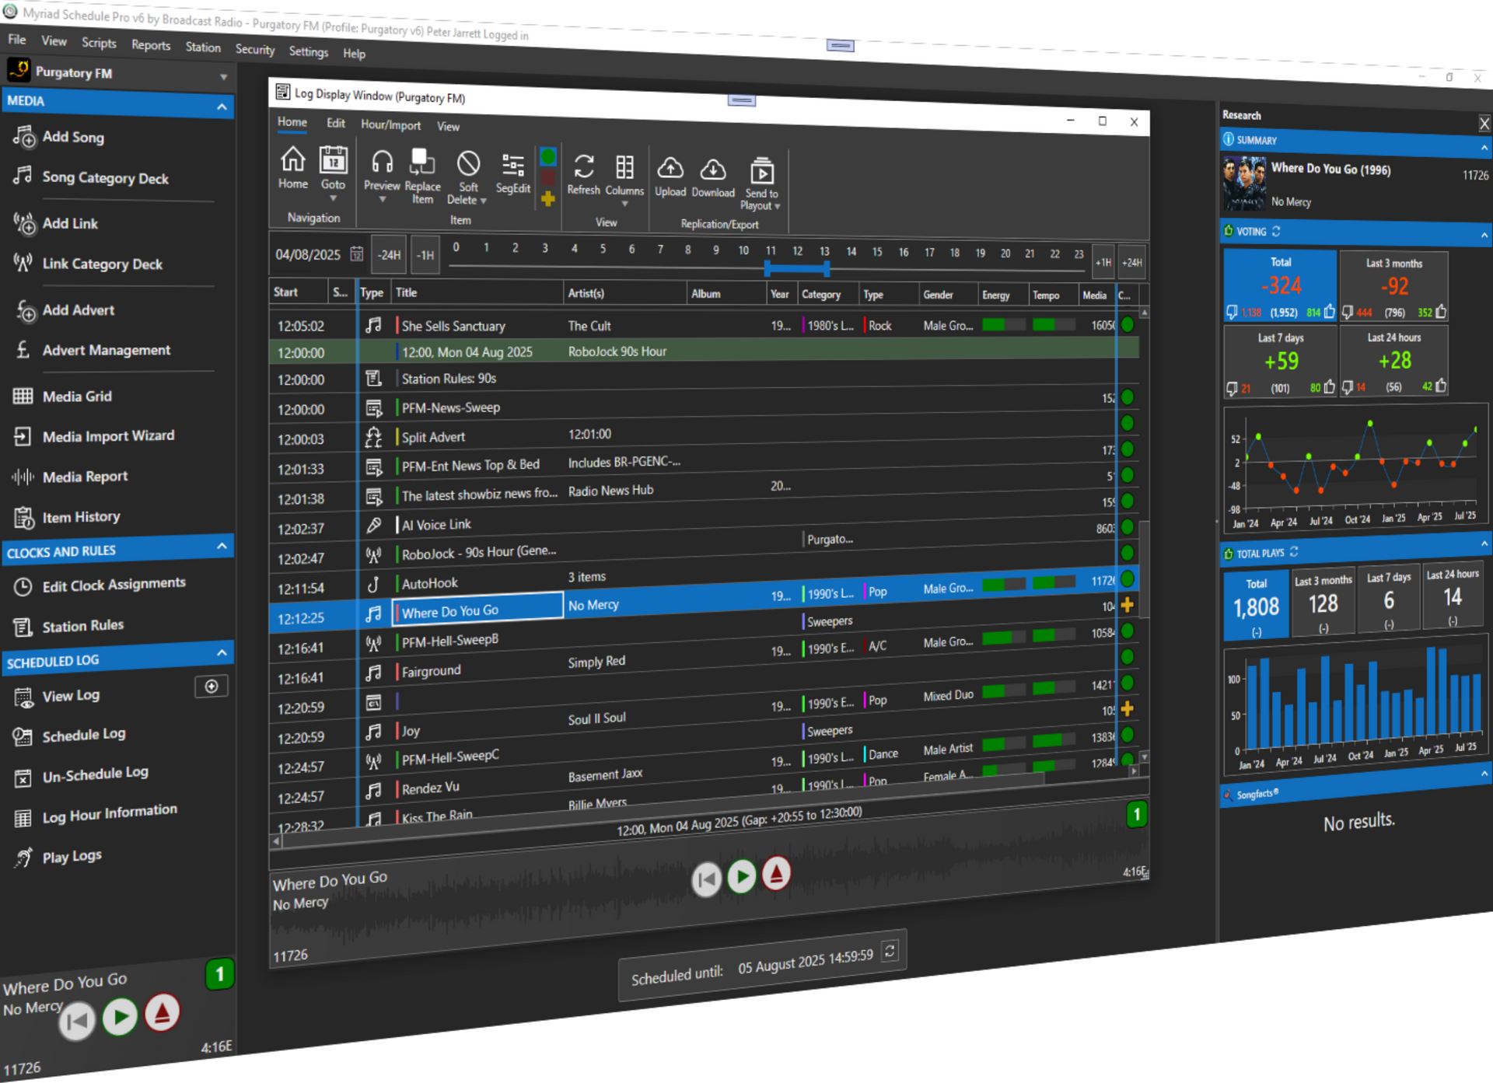Collapse the SCHEDULED LOG section
Viewport: 1493px width, 1083px height.
click(222, 654)
